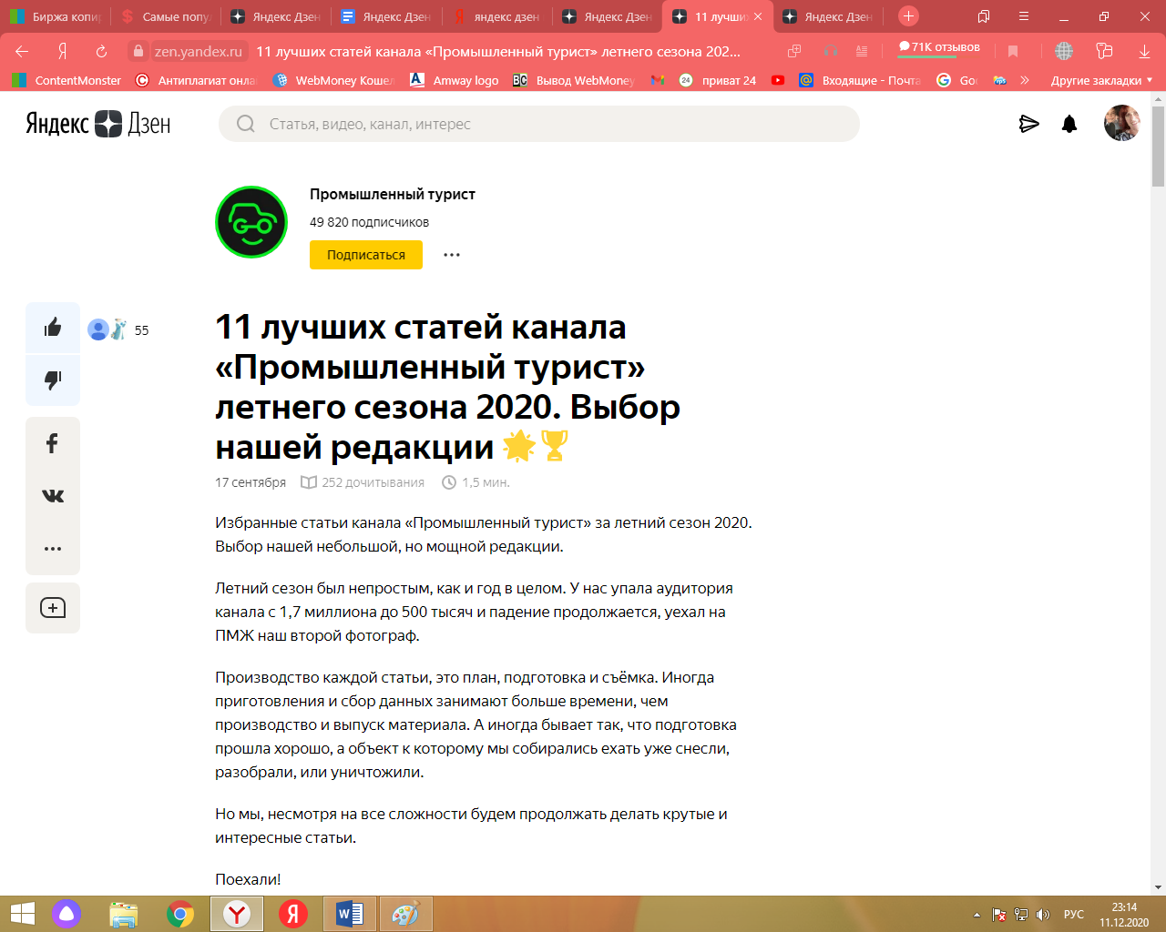Open Входящие - Почта bookmark

pos(860,80)
